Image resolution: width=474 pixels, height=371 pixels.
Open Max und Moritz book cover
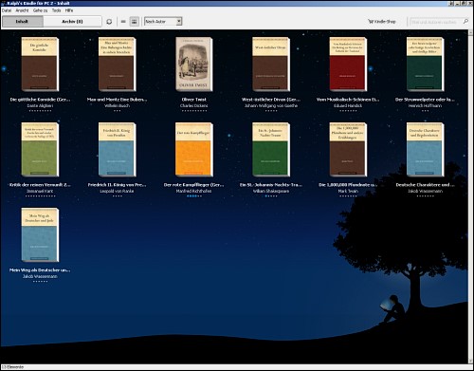[x=117, y=65]
